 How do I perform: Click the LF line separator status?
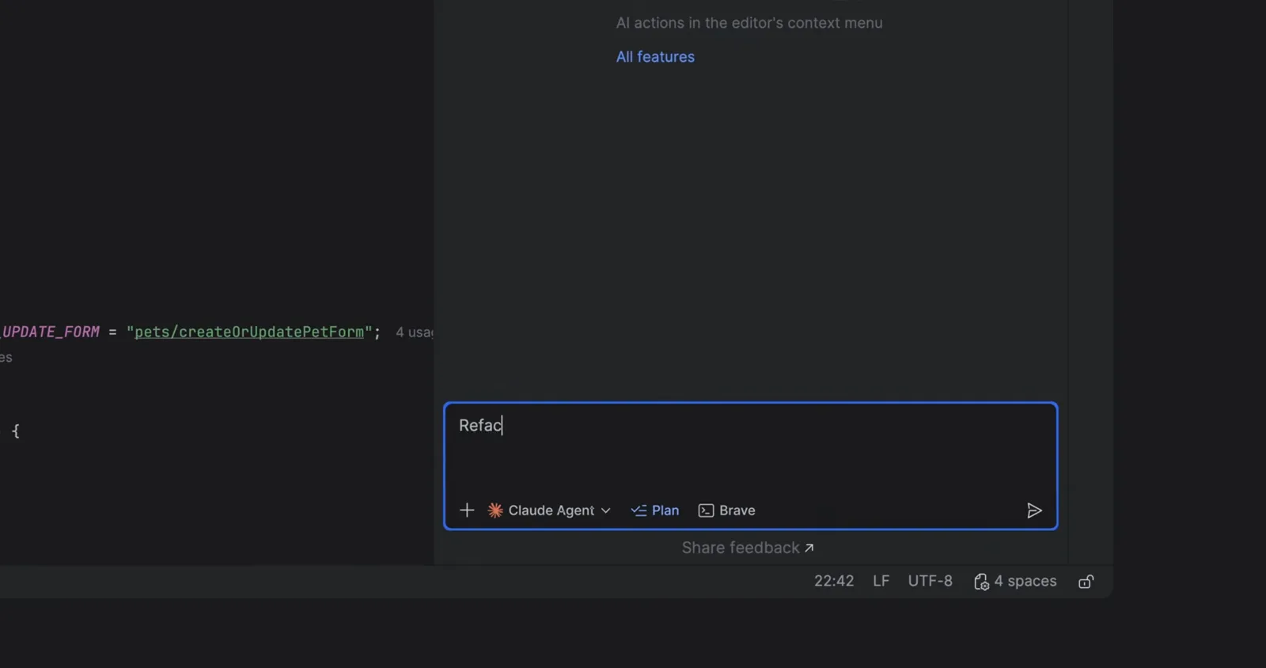pos(881,581)
